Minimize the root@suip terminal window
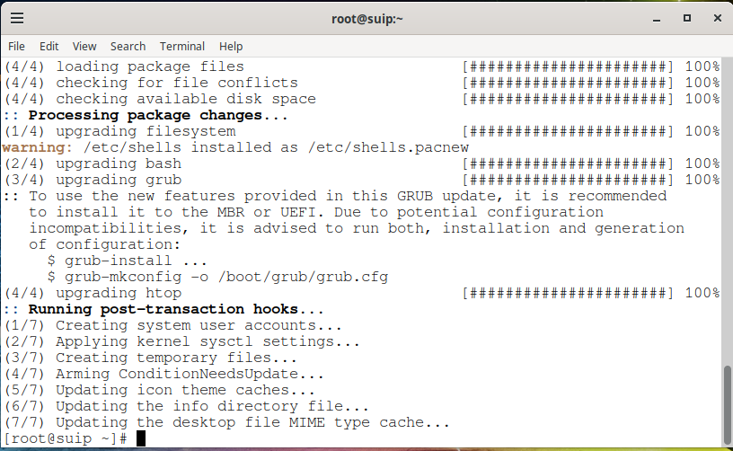 point(657,19)
